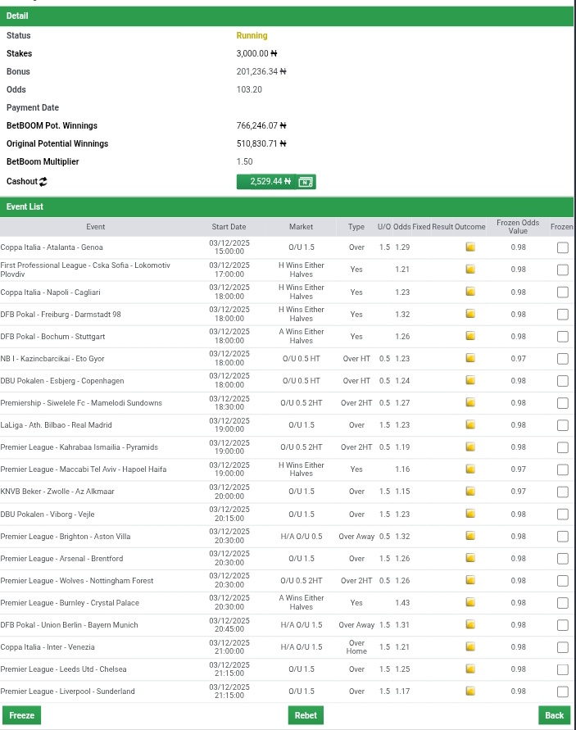The image size is (576, 730).
Task: Tick Frozen checkbox for Ath. Bilbao - Real Madrid
Action: 563,425
